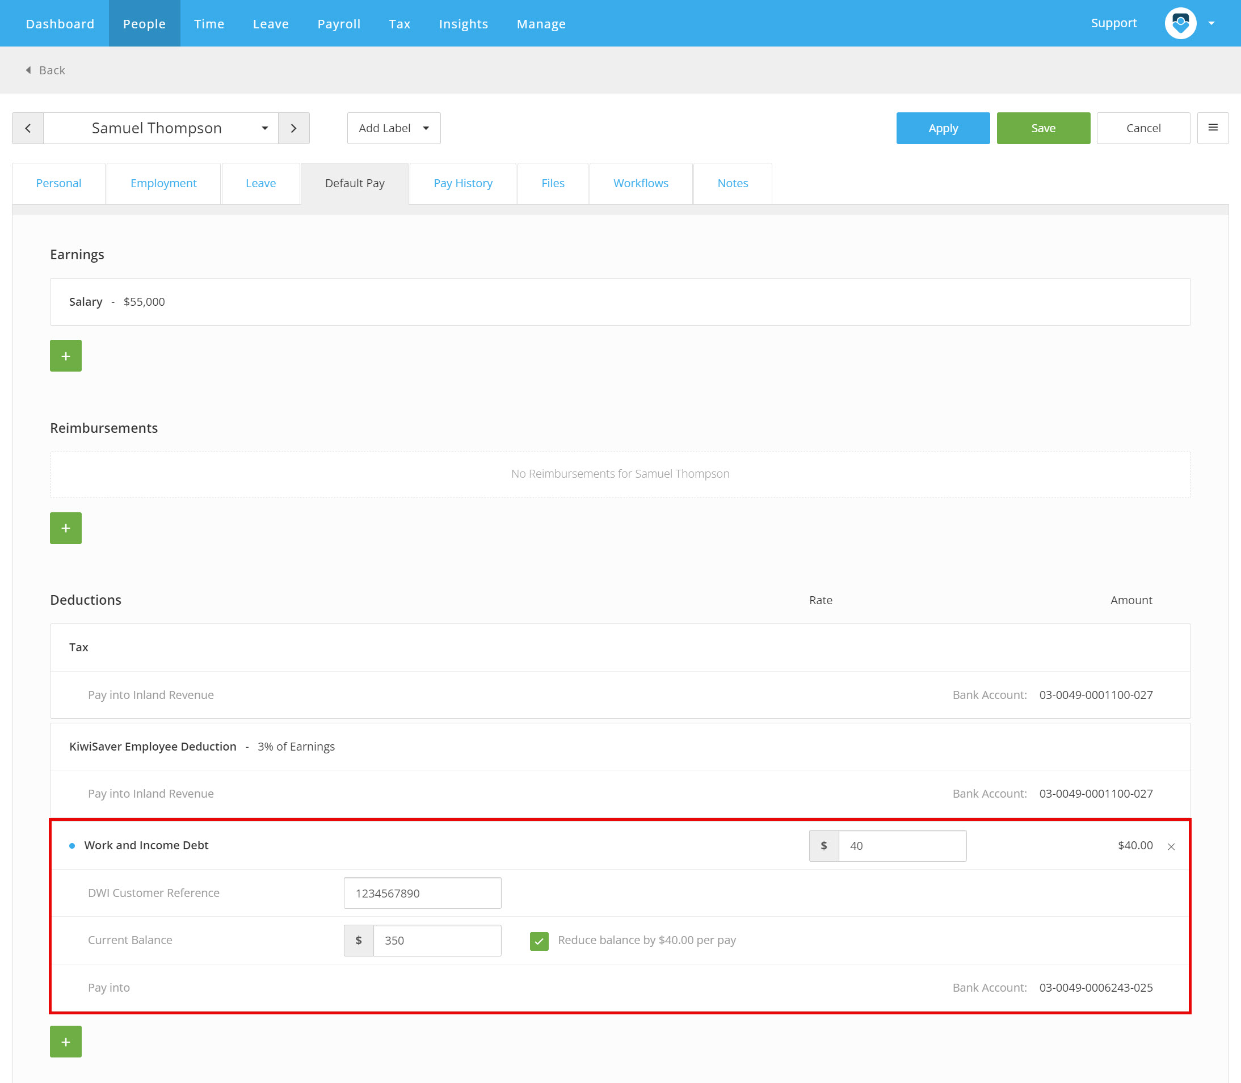1241x1083 pixels.
Task: Switch to the Employment tab
Action: [x=163, y=183]
